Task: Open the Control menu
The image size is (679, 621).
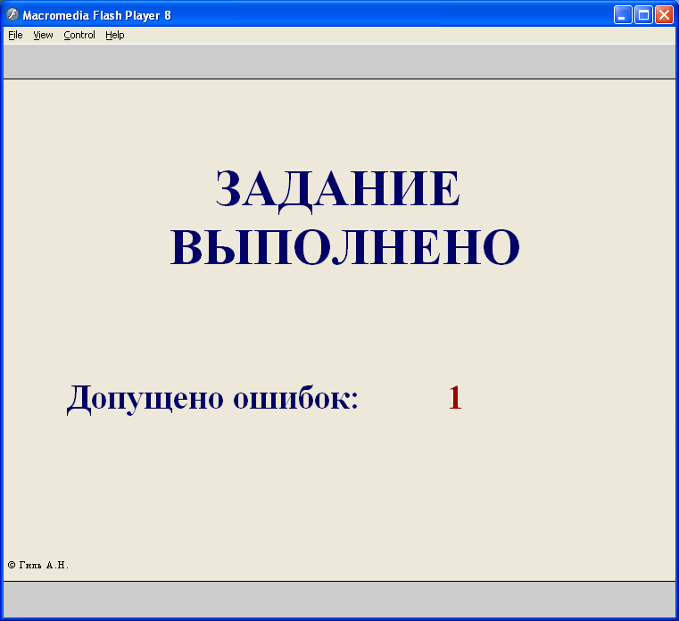Action: pos(79,35)
